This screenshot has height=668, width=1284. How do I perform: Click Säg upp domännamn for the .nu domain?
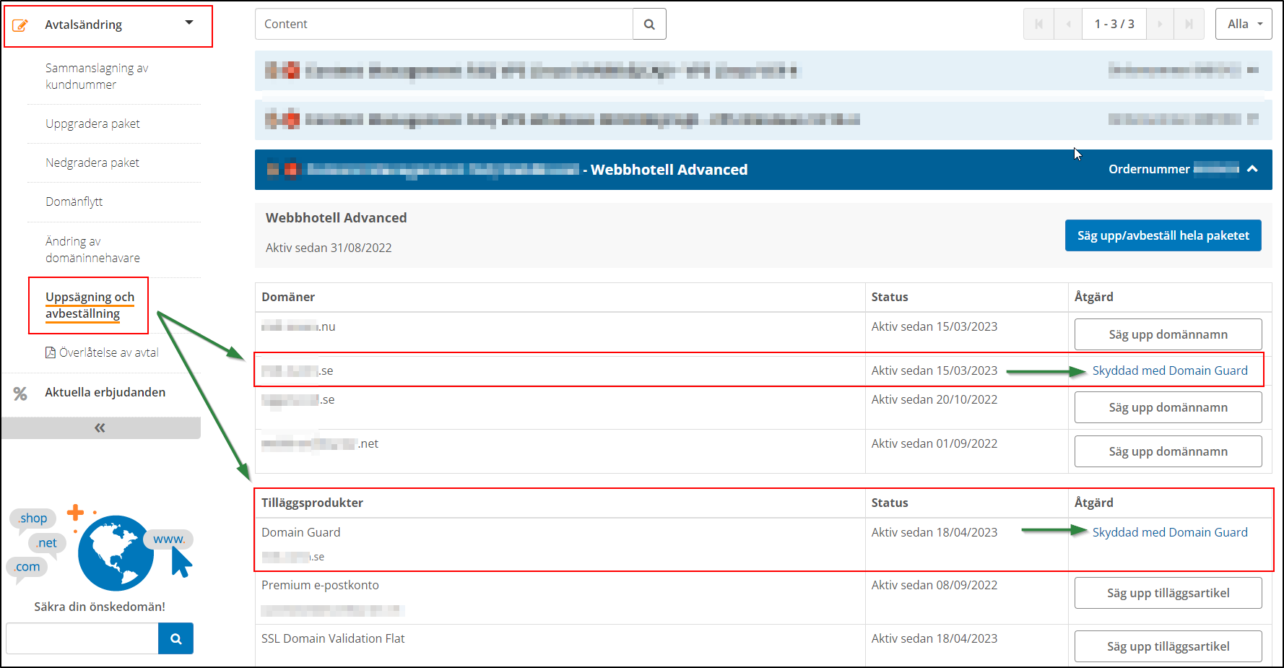pyautogui.click(x=1168, y=334)
